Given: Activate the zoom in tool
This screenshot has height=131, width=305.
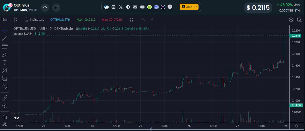Looking at the screenshot, I should (4, 106).
